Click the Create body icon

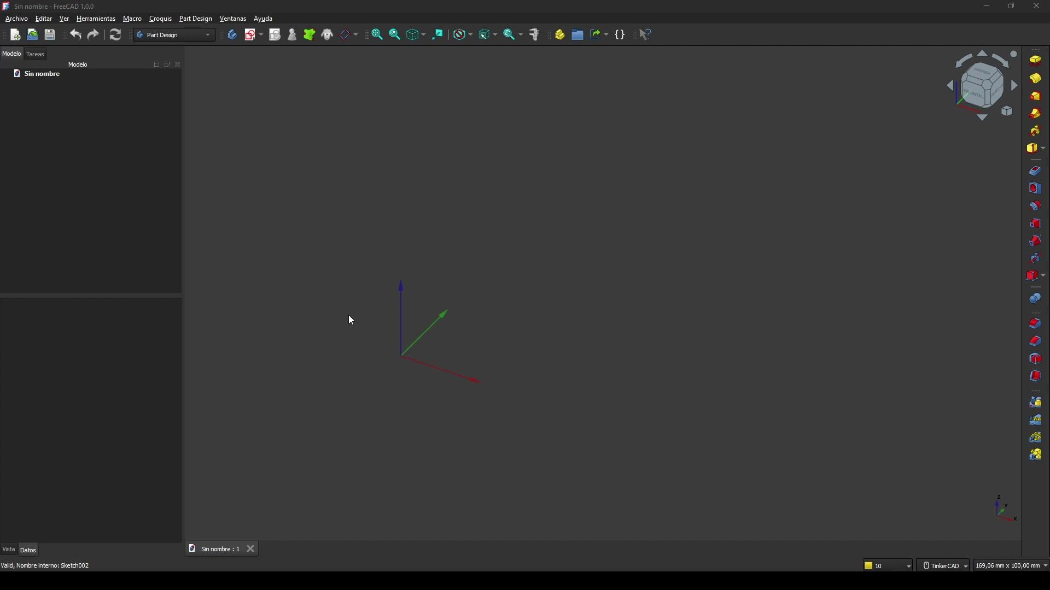click(233, 35)
